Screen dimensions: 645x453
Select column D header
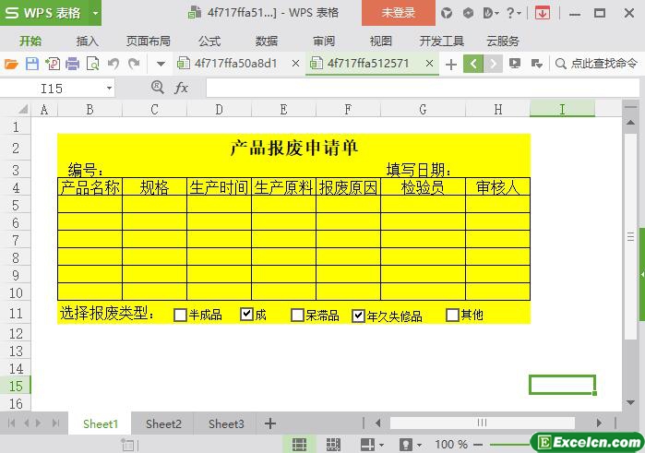(x=219, y=110)
